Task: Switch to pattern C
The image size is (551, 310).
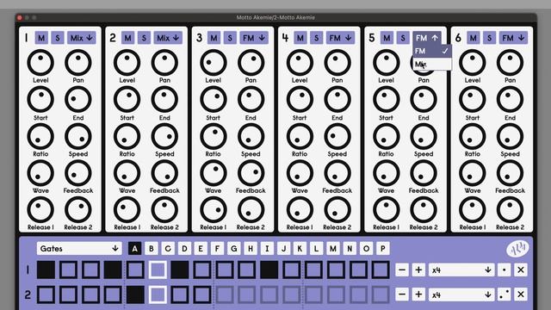Action: tap(168, 249)
